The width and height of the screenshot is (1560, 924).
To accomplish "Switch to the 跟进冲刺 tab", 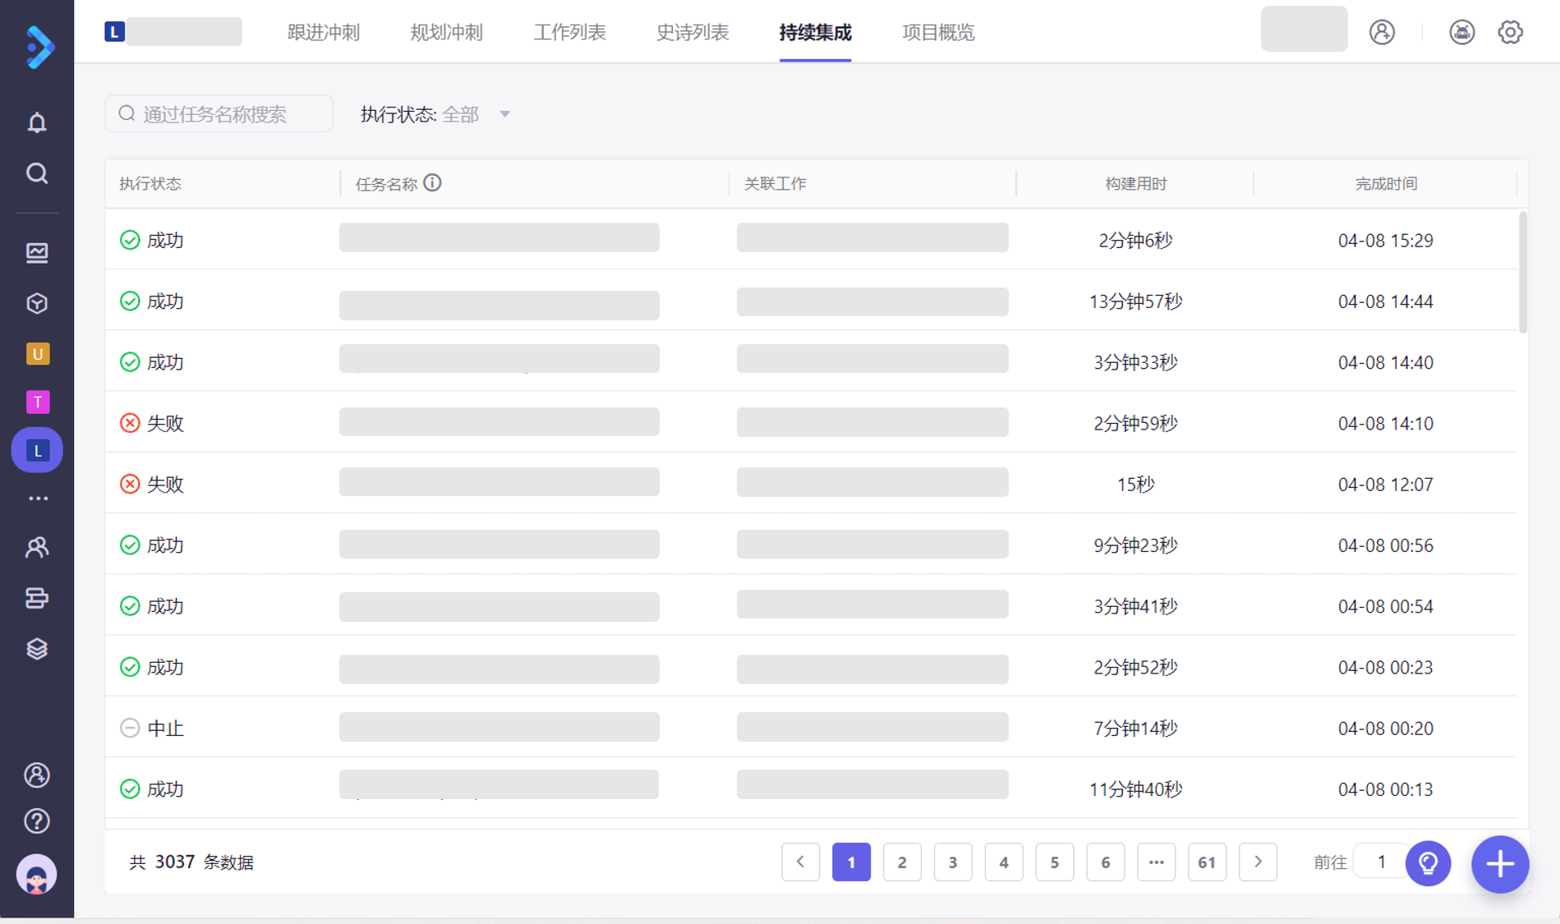I will (x=324, y=32).
